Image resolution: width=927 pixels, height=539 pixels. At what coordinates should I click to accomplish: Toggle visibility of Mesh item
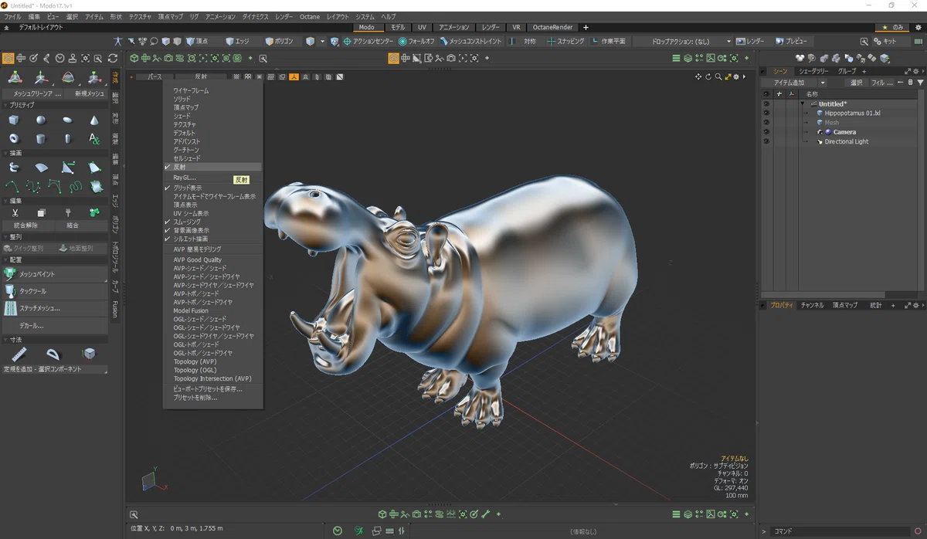click(766, 122)
